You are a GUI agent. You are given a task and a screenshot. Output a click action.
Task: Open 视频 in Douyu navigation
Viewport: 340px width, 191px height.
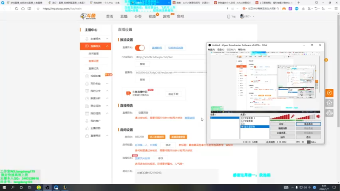coord(152,17)
